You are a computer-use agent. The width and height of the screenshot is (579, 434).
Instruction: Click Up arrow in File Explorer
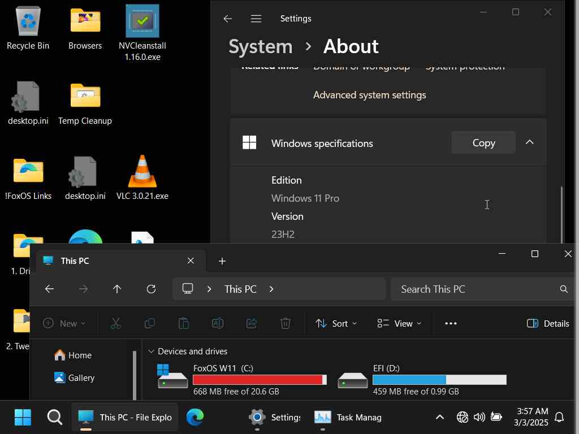pyautogui.click(x=117, y=289)
